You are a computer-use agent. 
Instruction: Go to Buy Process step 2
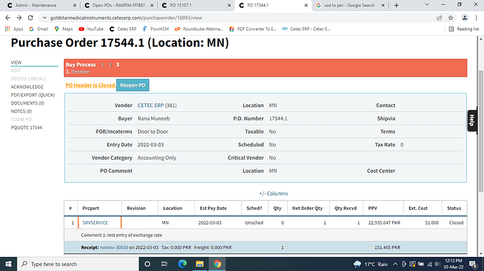coord(110,64)
